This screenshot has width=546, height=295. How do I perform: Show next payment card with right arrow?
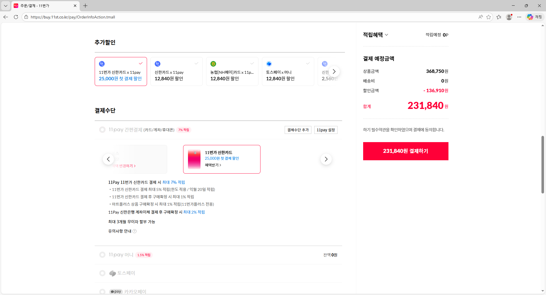326,159
